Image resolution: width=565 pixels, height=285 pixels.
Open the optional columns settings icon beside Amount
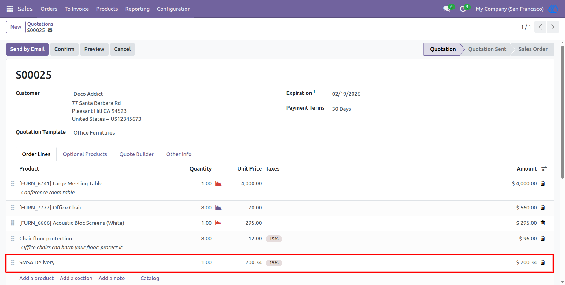pos(544,169)
